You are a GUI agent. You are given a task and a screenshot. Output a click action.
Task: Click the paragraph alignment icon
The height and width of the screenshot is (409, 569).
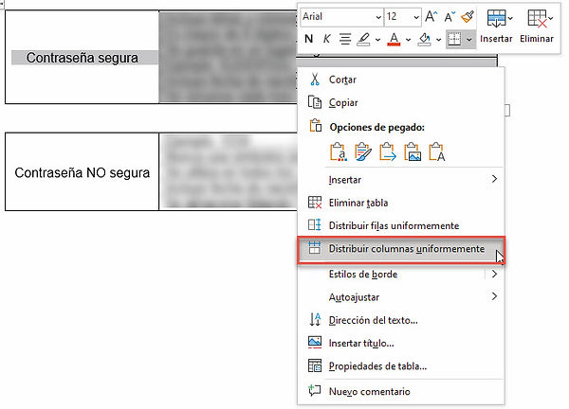tap(345, 39)
